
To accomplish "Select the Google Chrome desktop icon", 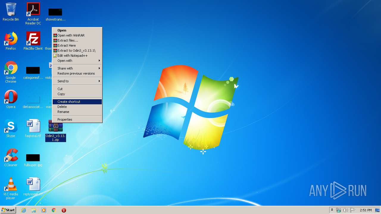I will [x=11, y=72].
